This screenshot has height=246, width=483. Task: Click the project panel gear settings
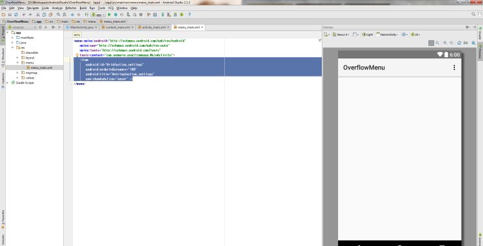click(53, 27)
